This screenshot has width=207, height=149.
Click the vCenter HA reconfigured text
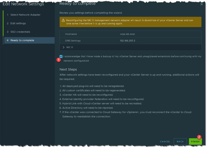point(88,95)
